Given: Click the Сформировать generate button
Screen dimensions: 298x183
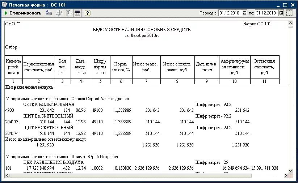Looking at the screenshot, I should pyautogui.click(x=22, y=13).
